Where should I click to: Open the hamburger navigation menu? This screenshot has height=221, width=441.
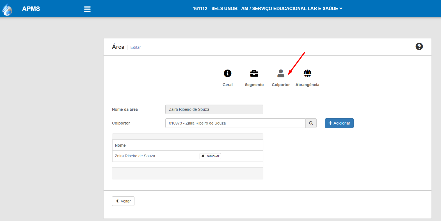87,9
